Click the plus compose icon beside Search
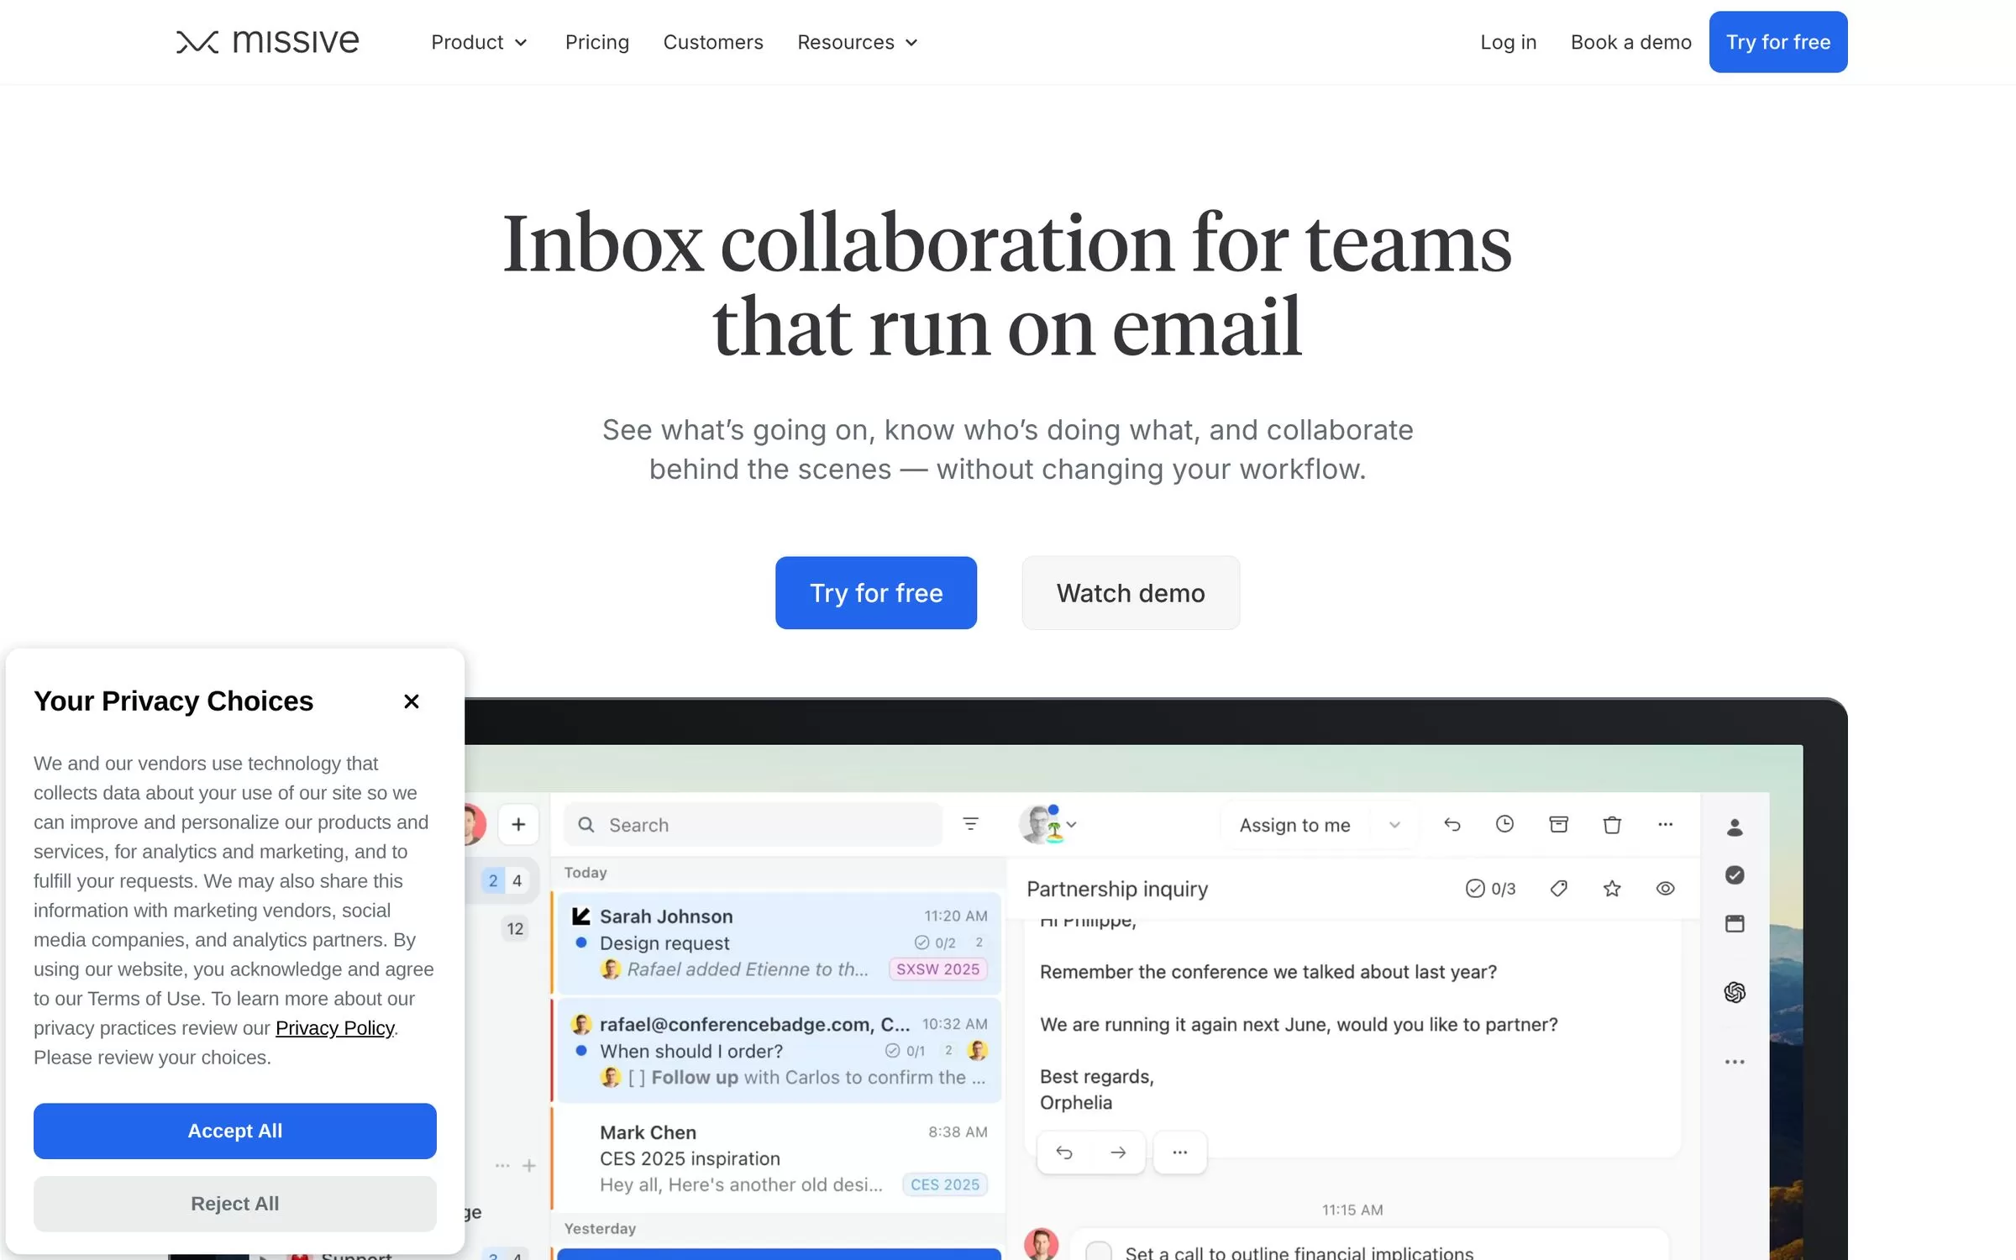Viewport: 2016px width, 1260px height. tap(518, 824)
